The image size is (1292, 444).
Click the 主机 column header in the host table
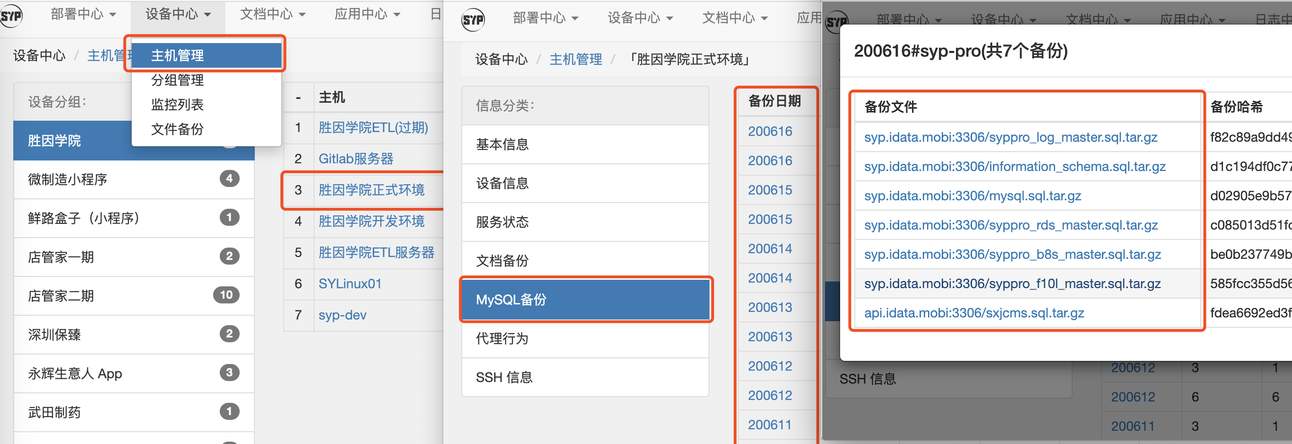332,97
